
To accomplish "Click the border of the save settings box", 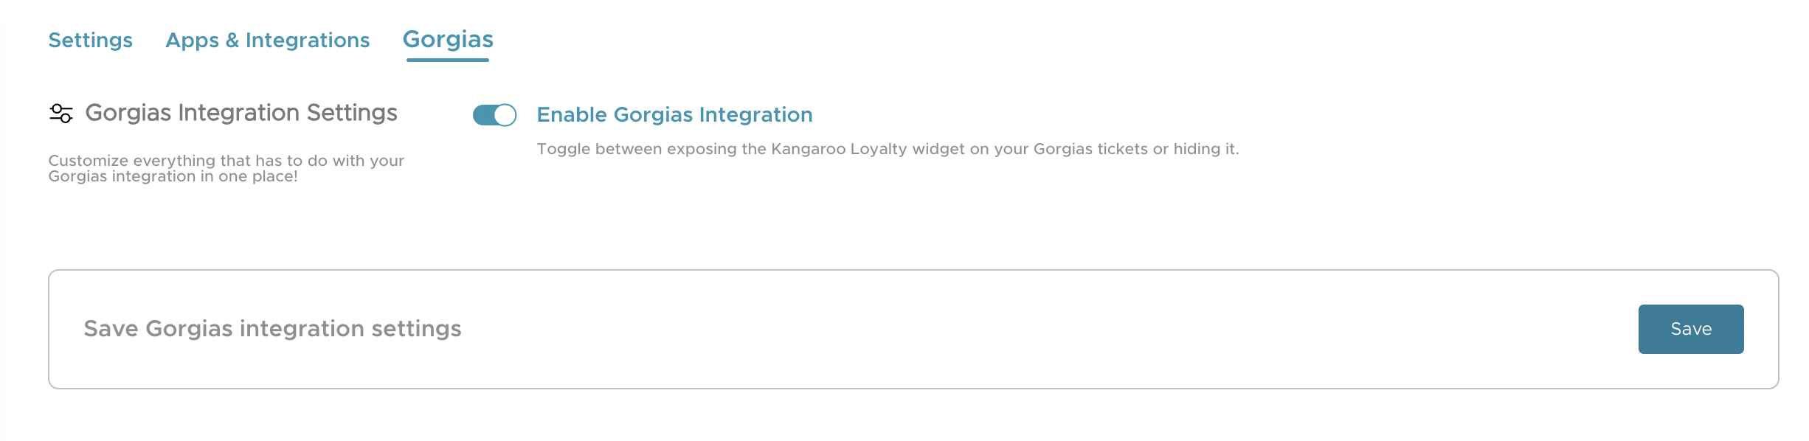I will [x=913, y=270].
